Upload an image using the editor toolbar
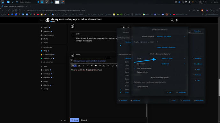The height and width of the screenshot is (123, 220). point(104,66)
